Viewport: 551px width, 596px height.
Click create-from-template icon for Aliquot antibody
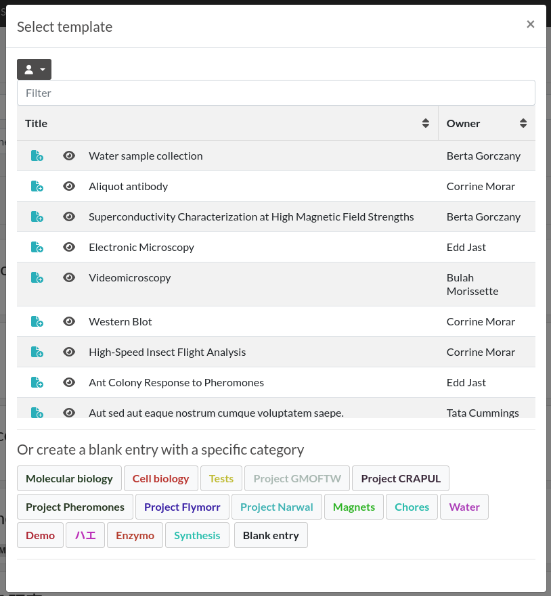pos(37,187)
